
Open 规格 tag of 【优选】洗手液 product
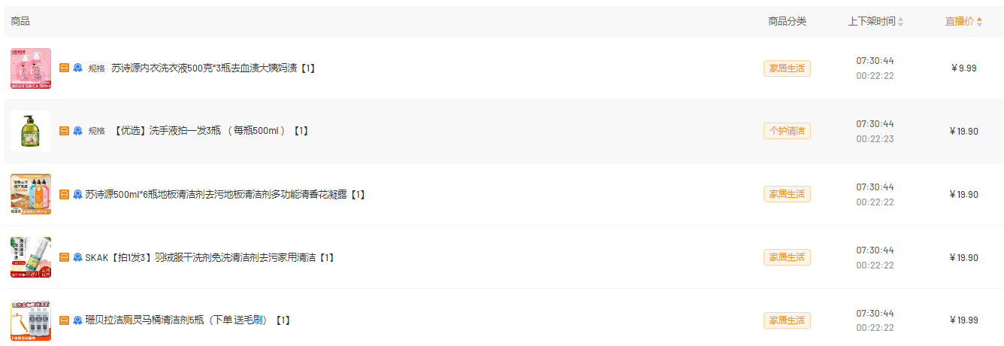(x=97, y=131)
